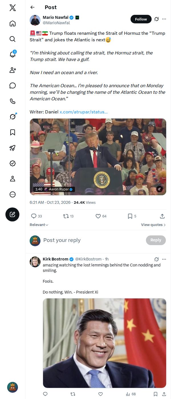This screenshot has width=171, height=399.
Task: Open Search from the sidebar
Action: 13,39
